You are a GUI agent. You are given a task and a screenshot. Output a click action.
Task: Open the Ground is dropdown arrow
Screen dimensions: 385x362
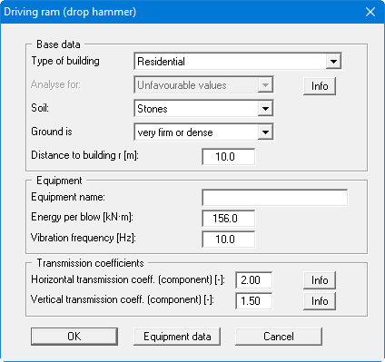265,132
